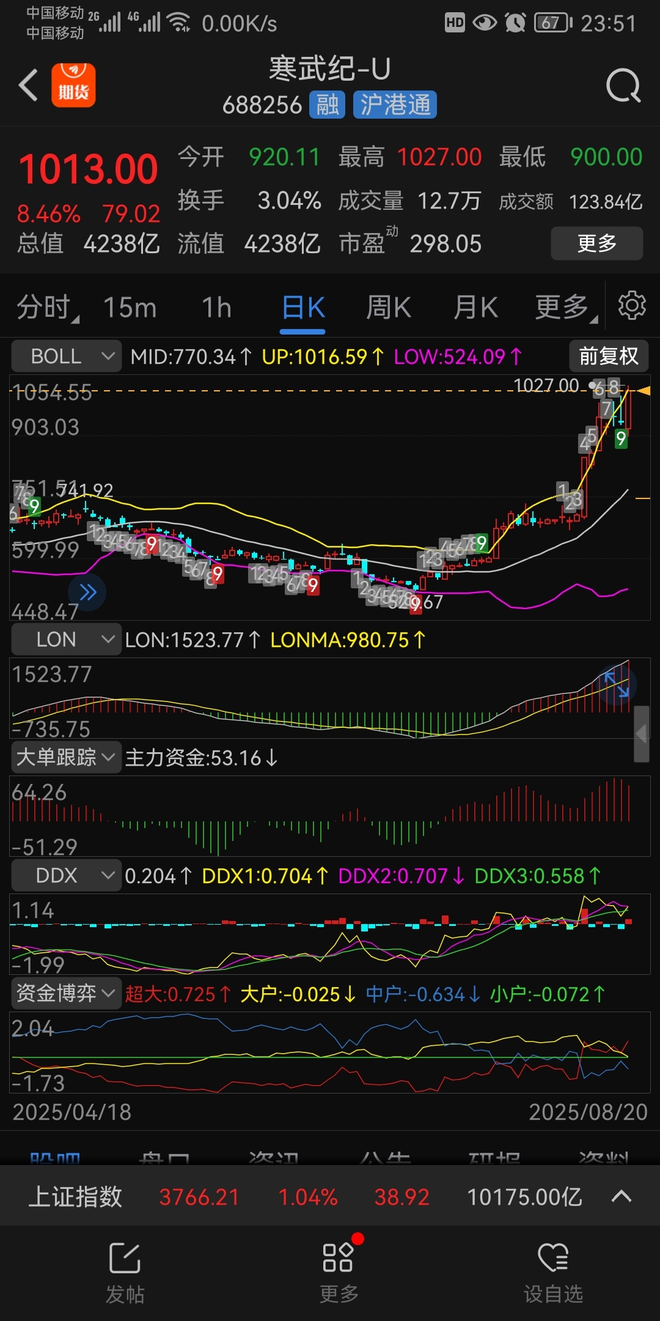Select the 日K daily chart tab
Screen dimensions: 660x1321
(x=303, y=307)
